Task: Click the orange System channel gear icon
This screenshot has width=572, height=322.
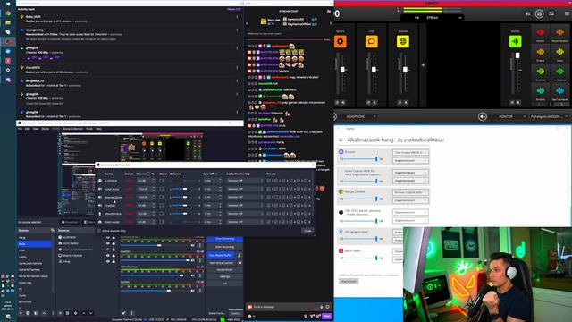Action: pyautogui.click(x=340, y=42)
